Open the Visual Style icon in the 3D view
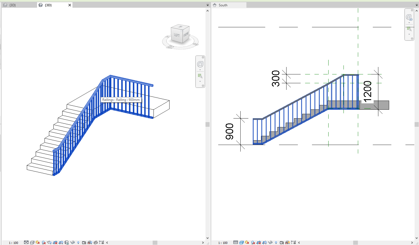Image resolution: width=419 pixels, height=245 pixels. click(x=32, y=242)
